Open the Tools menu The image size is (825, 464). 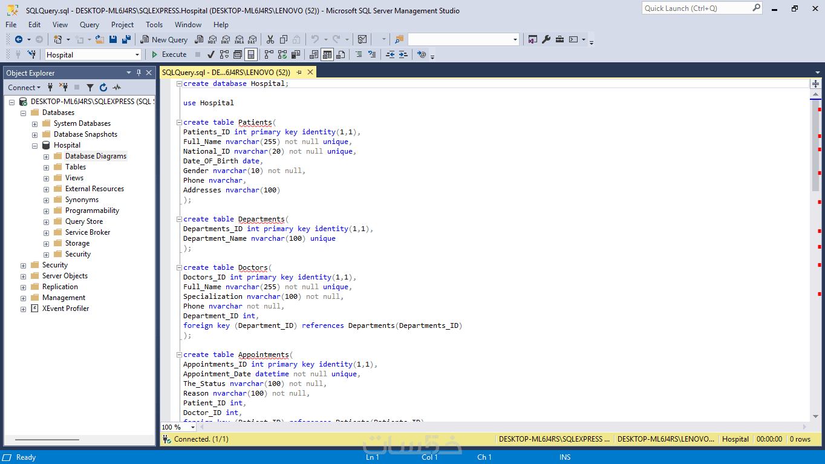(x=154, y=25)
